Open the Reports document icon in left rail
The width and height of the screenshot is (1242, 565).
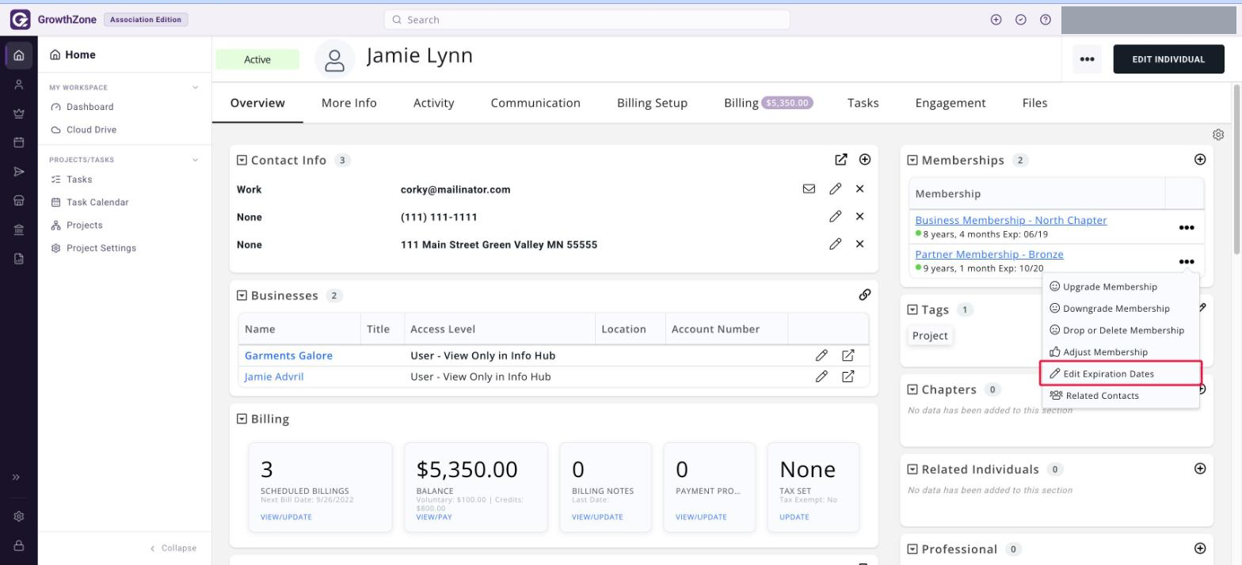19,258
